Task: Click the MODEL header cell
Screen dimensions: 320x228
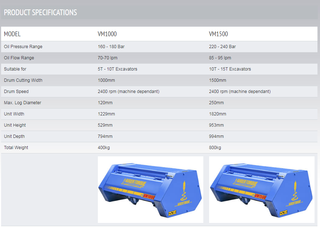Action: (x=12, y=34)
